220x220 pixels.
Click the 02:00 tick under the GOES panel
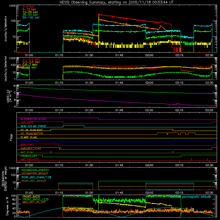(149, 110)
